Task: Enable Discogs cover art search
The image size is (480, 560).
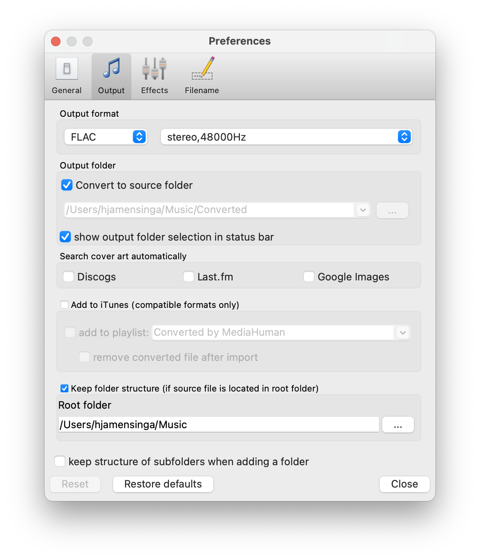Action: 68,276
